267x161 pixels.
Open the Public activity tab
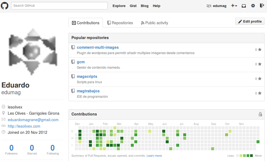click(154, 23)
